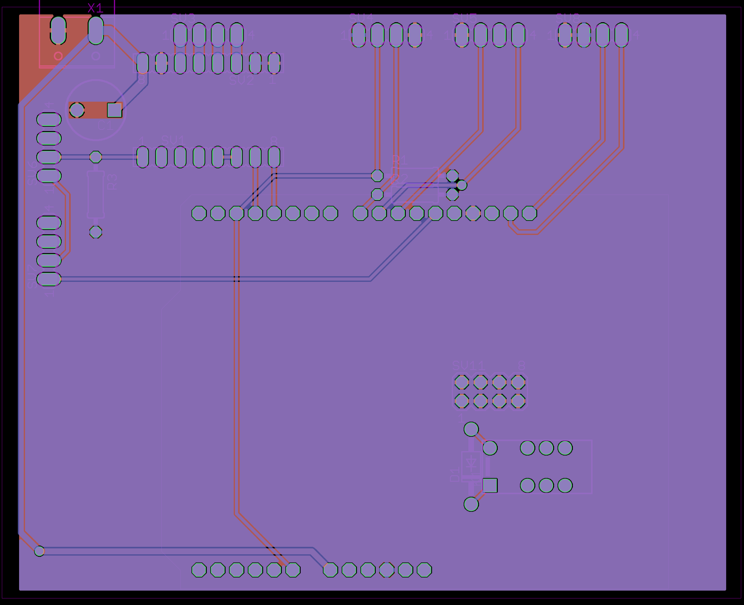This screenshot has width=744, height=605.
Task: Click the right oval pad of X1
Action: pyautogui.click(x=96, y=30)
